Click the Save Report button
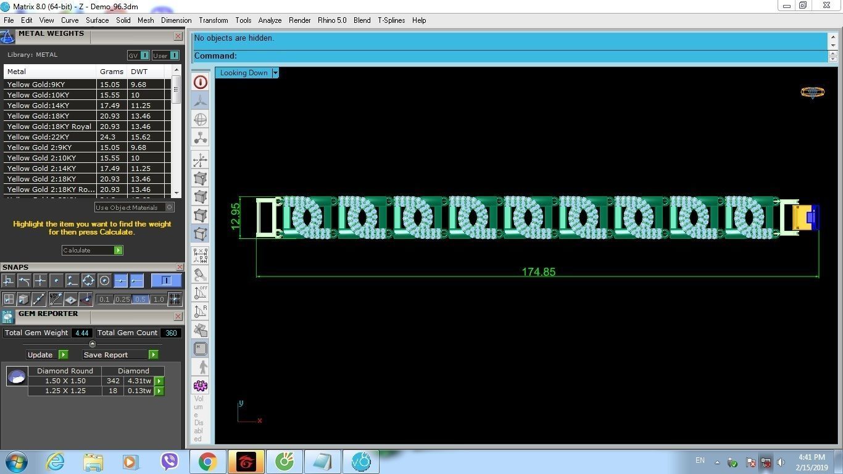 click(x=120, y=355)
